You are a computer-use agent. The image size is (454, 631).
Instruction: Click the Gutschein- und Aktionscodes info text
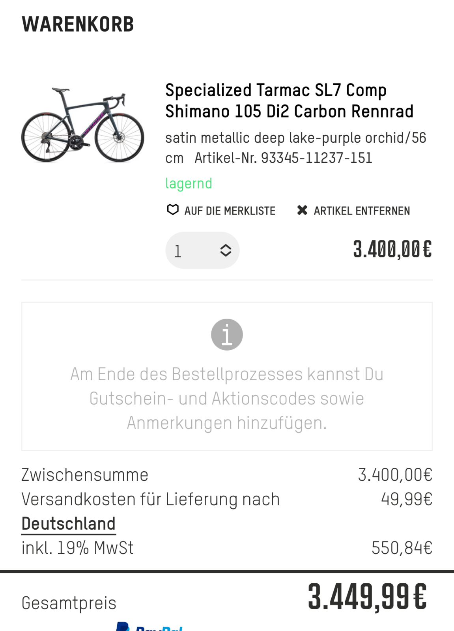point(227,398)
